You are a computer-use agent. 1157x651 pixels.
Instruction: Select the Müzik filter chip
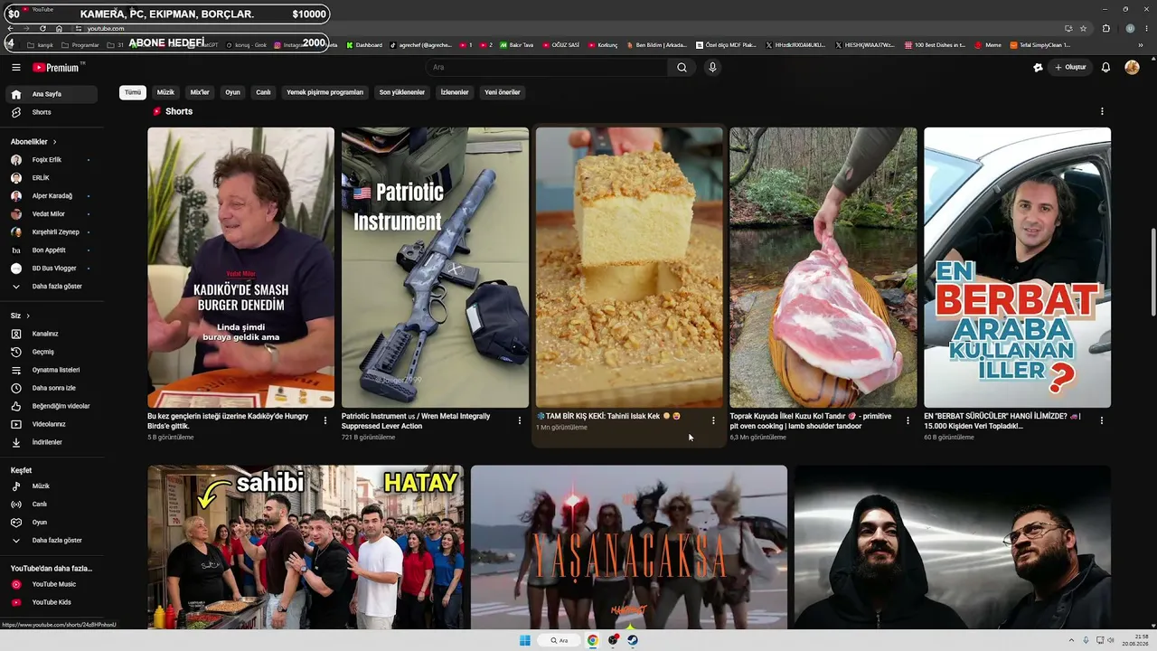(165, 92)
